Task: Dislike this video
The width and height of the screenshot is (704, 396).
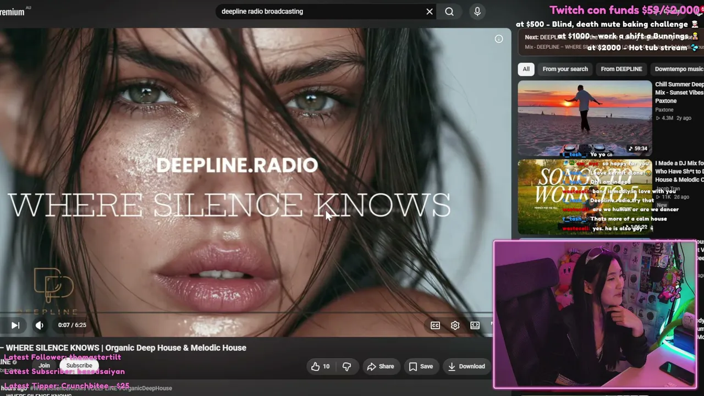Action: [x=346, y=366]
